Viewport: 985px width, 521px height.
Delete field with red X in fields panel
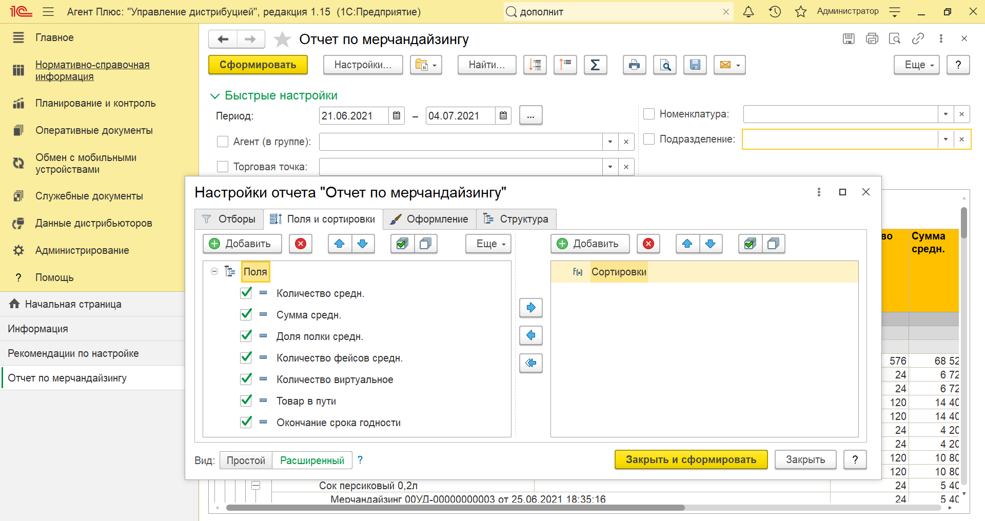coord(301,244)
